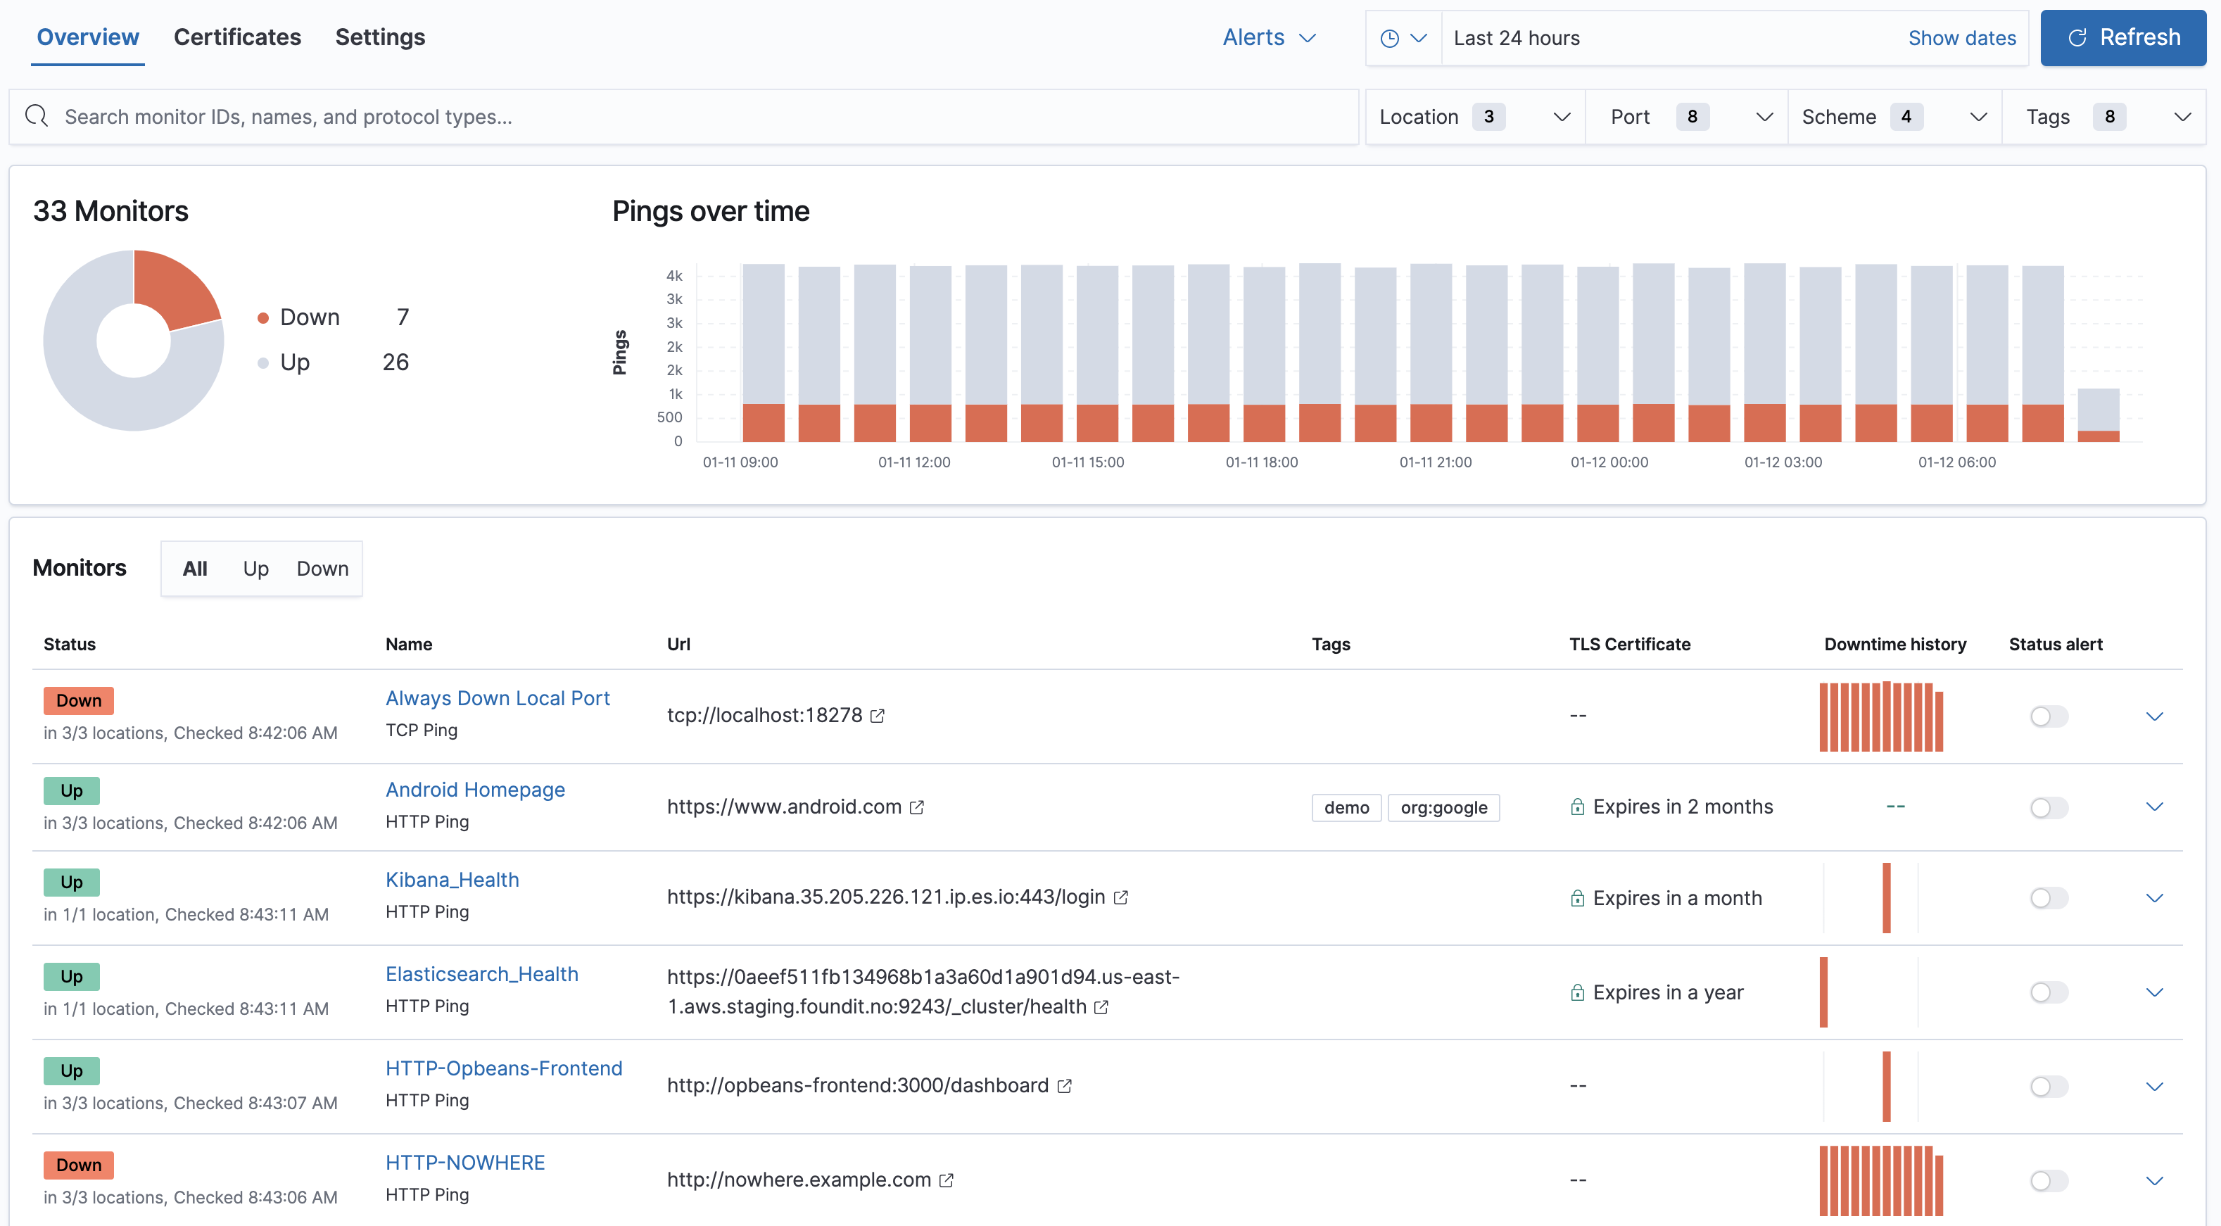Filter monitors by Down status
Screen dimensions: 2221x1226
click(x=322, y=568)
